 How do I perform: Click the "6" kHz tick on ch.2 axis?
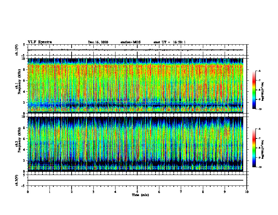(25, 139)
